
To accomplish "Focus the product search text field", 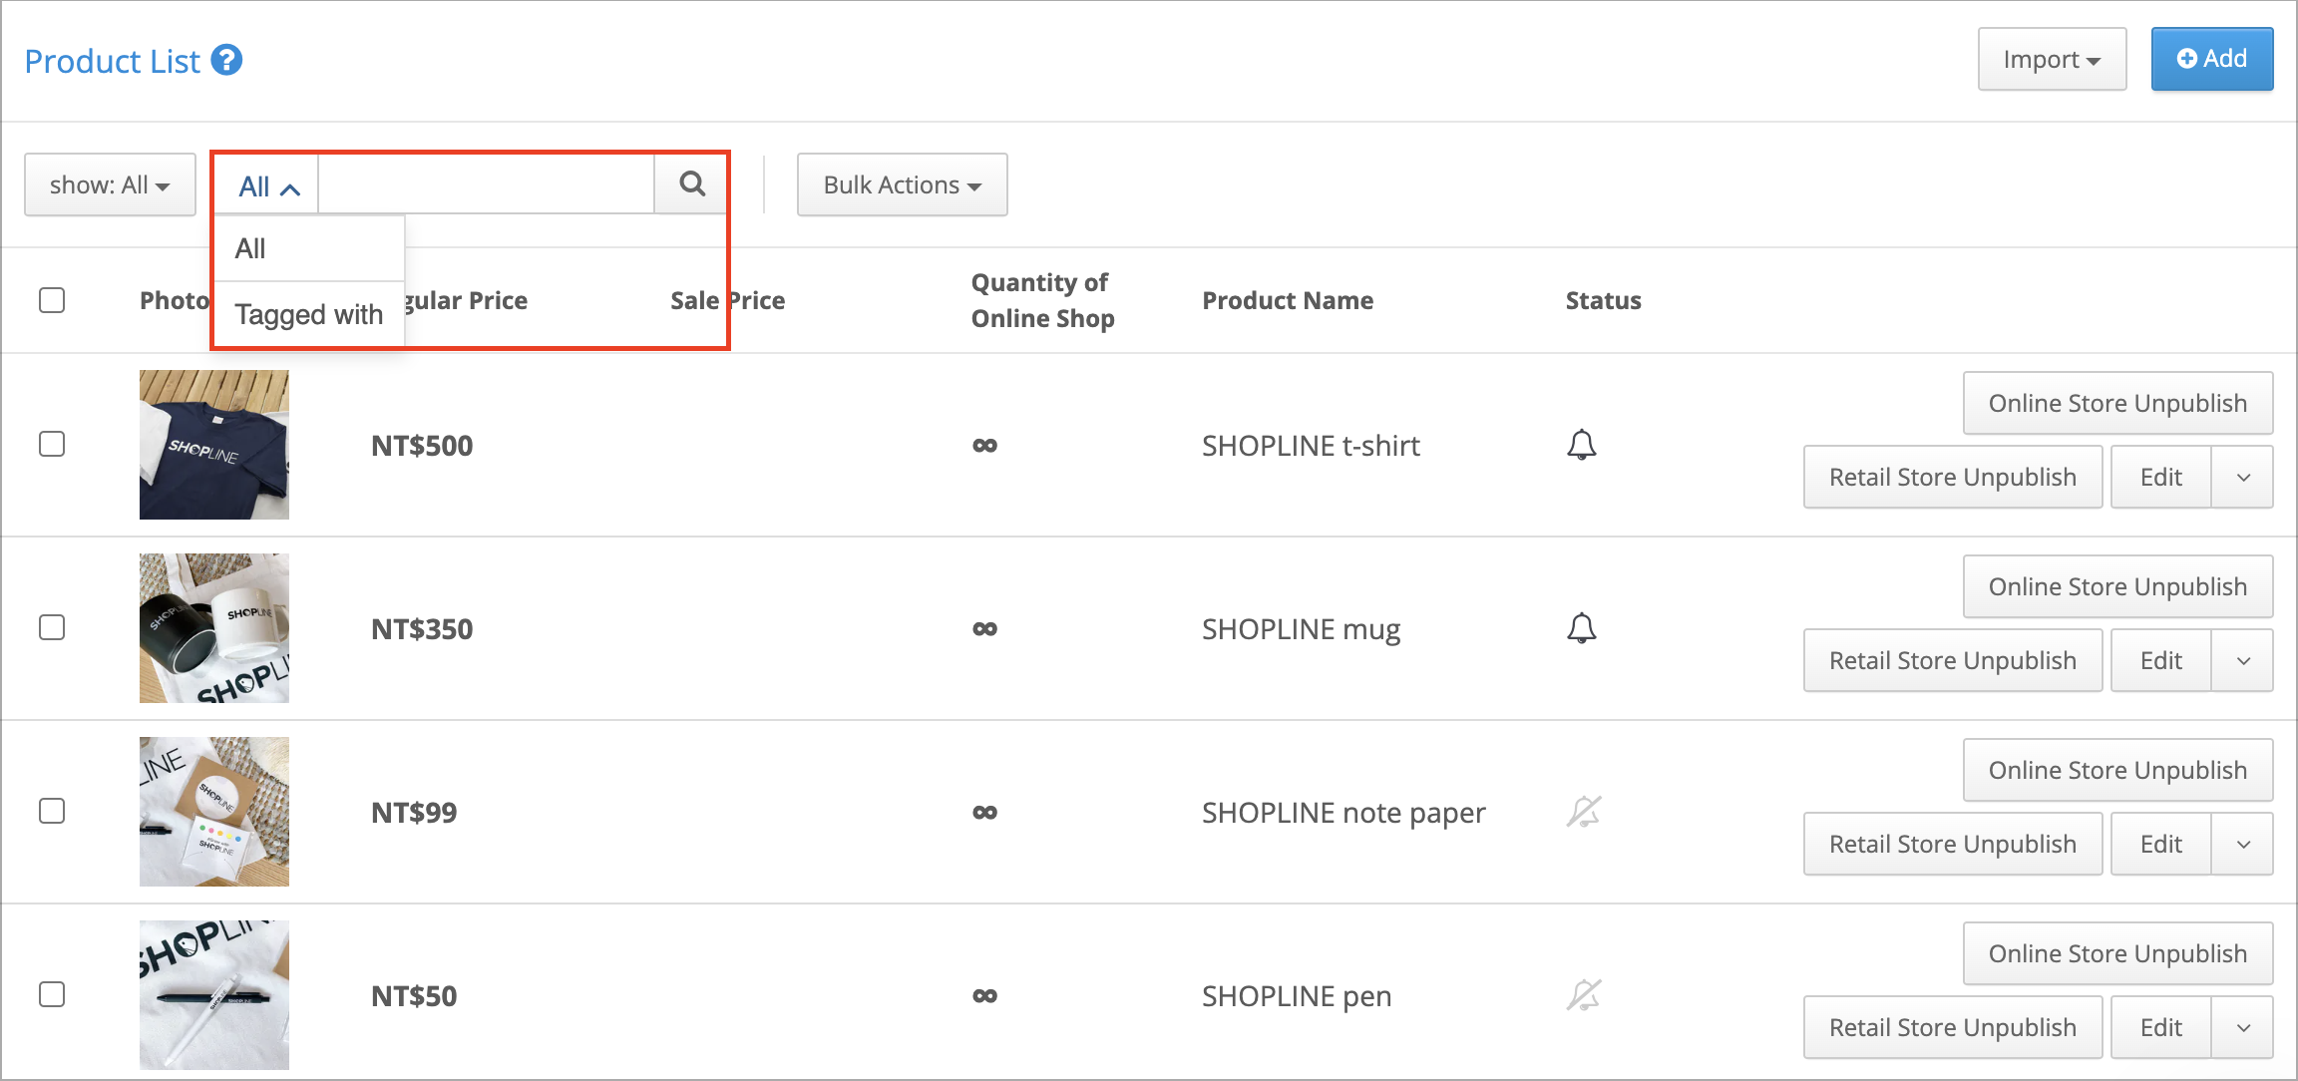I will pos(487,184).
